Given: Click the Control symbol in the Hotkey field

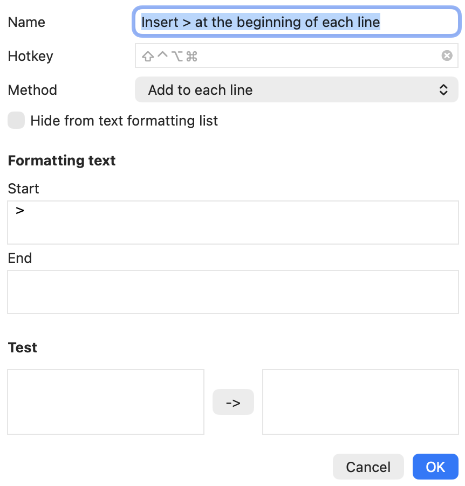Looking at the screenshot, I should pos(162,55).
